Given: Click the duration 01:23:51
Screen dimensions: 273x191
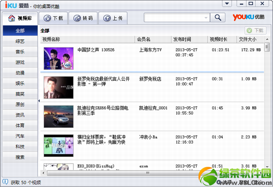Looking at the screenshot, I should [x=220, y=50].
